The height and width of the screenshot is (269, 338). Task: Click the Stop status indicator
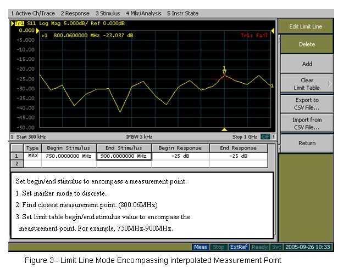click(x=218, y=247)
